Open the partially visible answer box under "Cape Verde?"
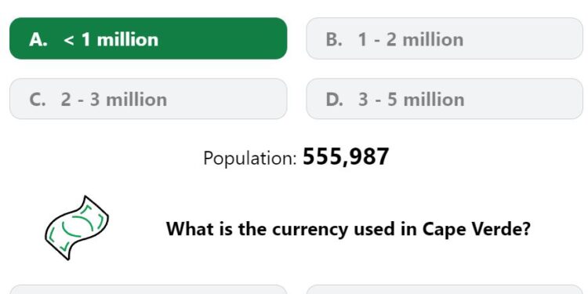This screenshot has width=588, height=294. click(x=445, y=289)
